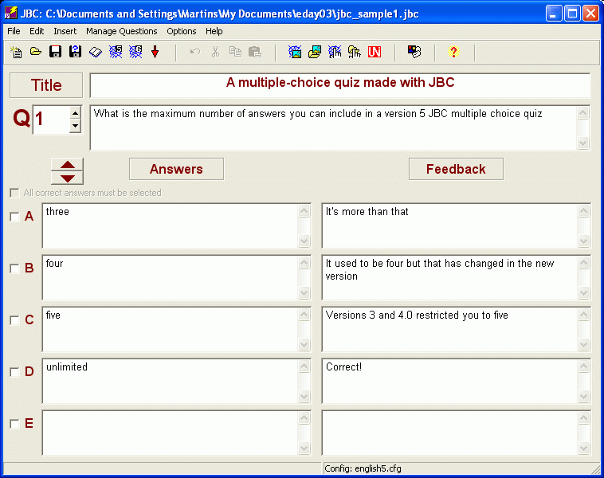Screen dimensions: 604x478
Task: Increase the question number with up spinner
Action: point(75,114)
